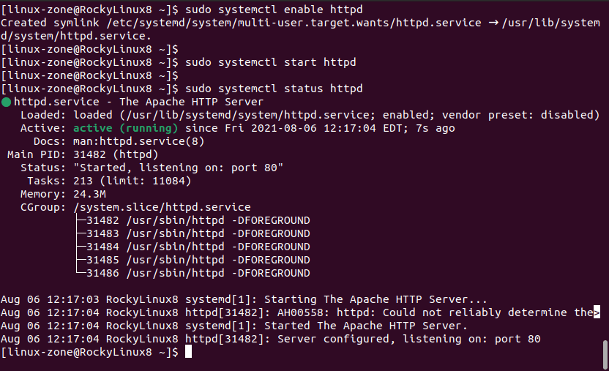The image size is (609, 371).
Task: Click 'Server configured, listening on: port 80' log
Action: (408, 339)
